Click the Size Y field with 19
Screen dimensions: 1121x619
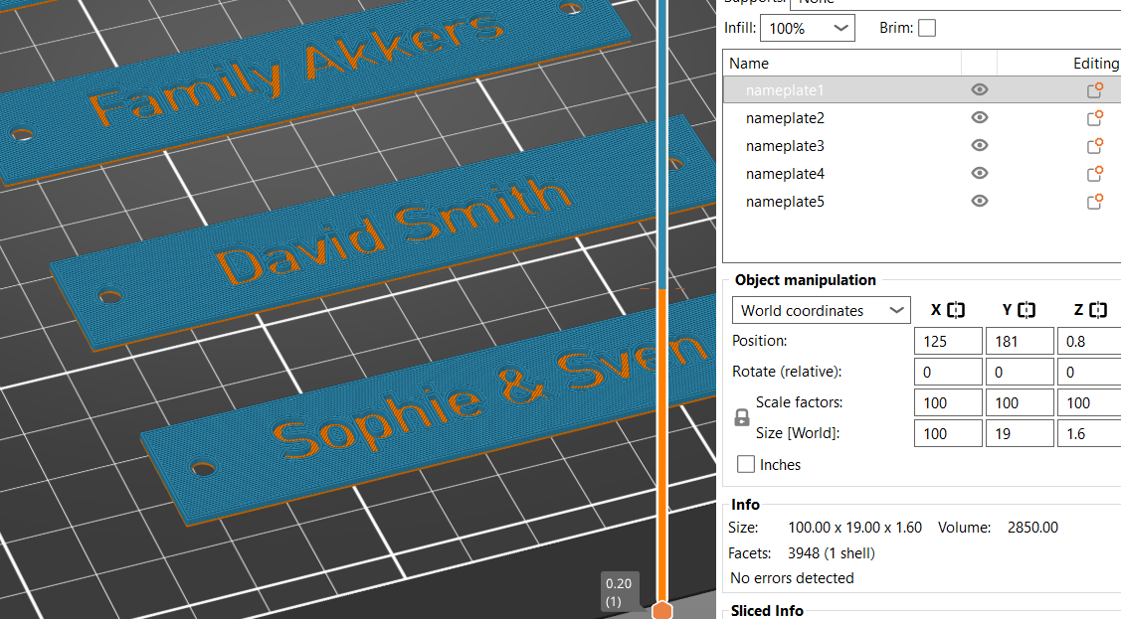click(x=1020, y=433)
